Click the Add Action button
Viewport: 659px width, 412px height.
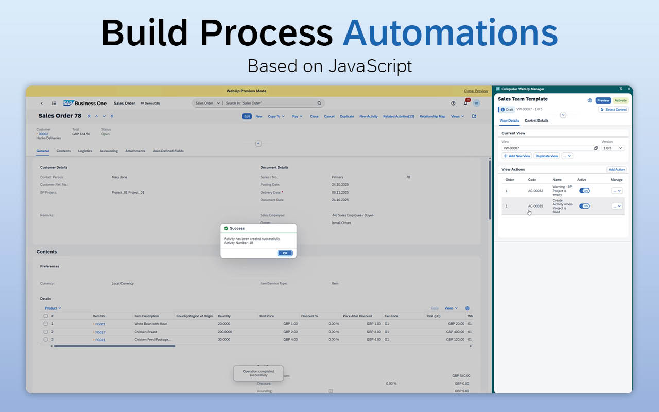pyautogui.click(x=616, y=169)
